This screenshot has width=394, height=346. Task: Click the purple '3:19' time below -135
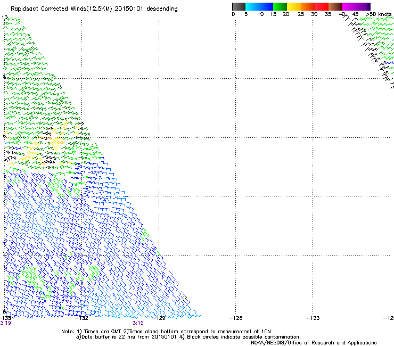pos(5,323)
